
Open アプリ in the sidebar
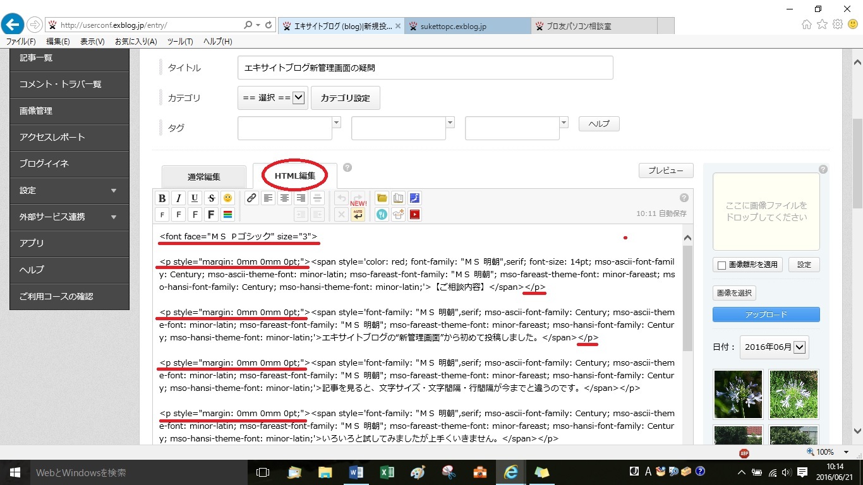click(69, 243)
